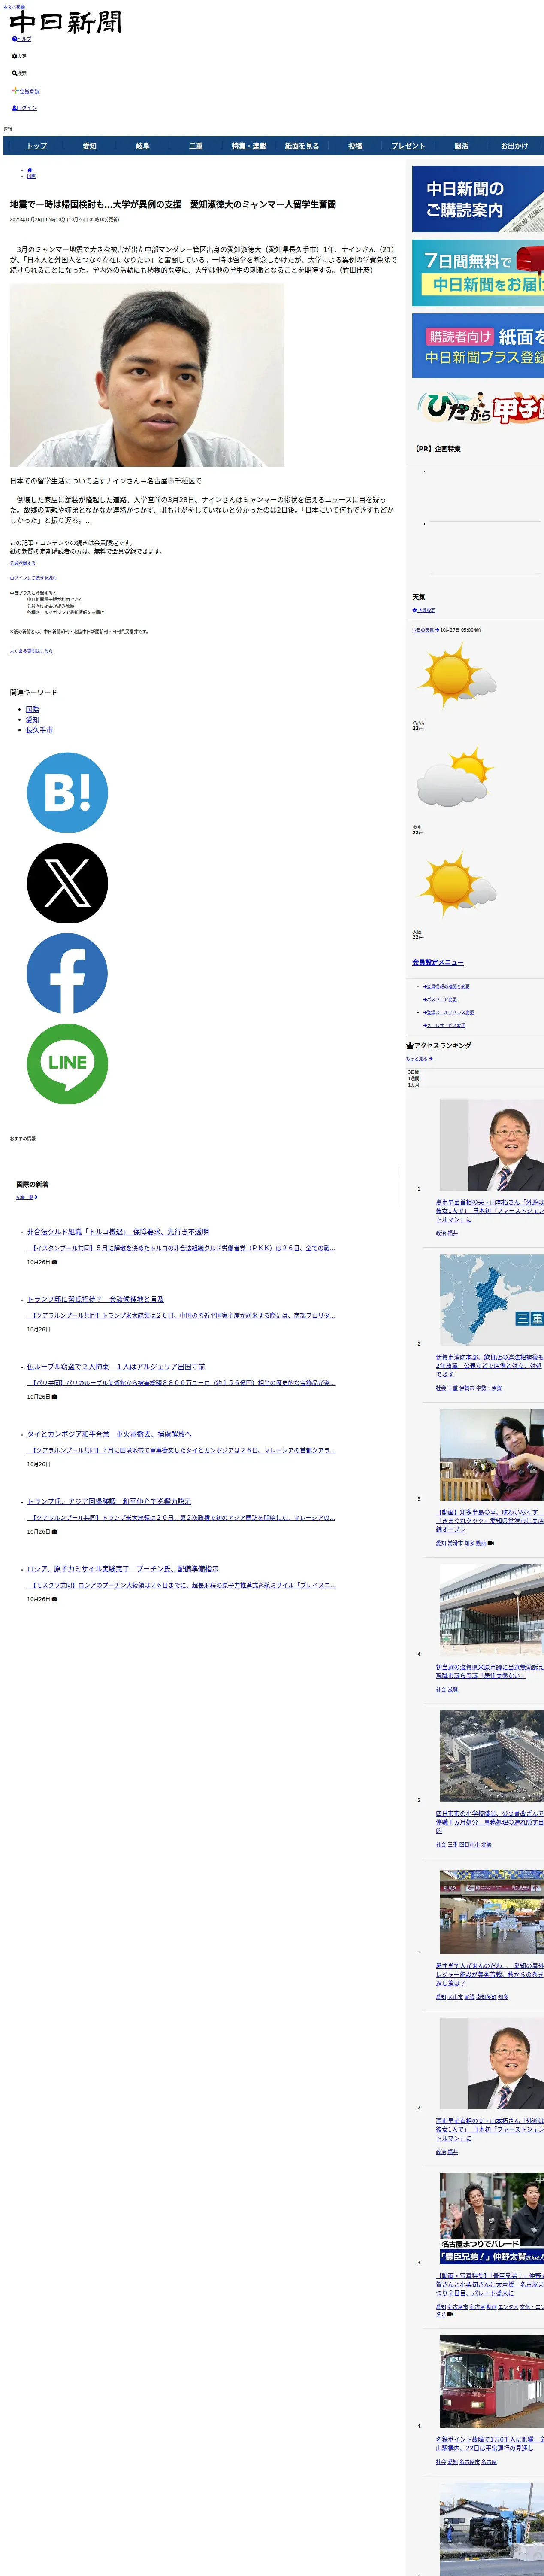Share the article on X
Image resolution: width=544 pixels, height=2576 pixels.
coord(67,883)
